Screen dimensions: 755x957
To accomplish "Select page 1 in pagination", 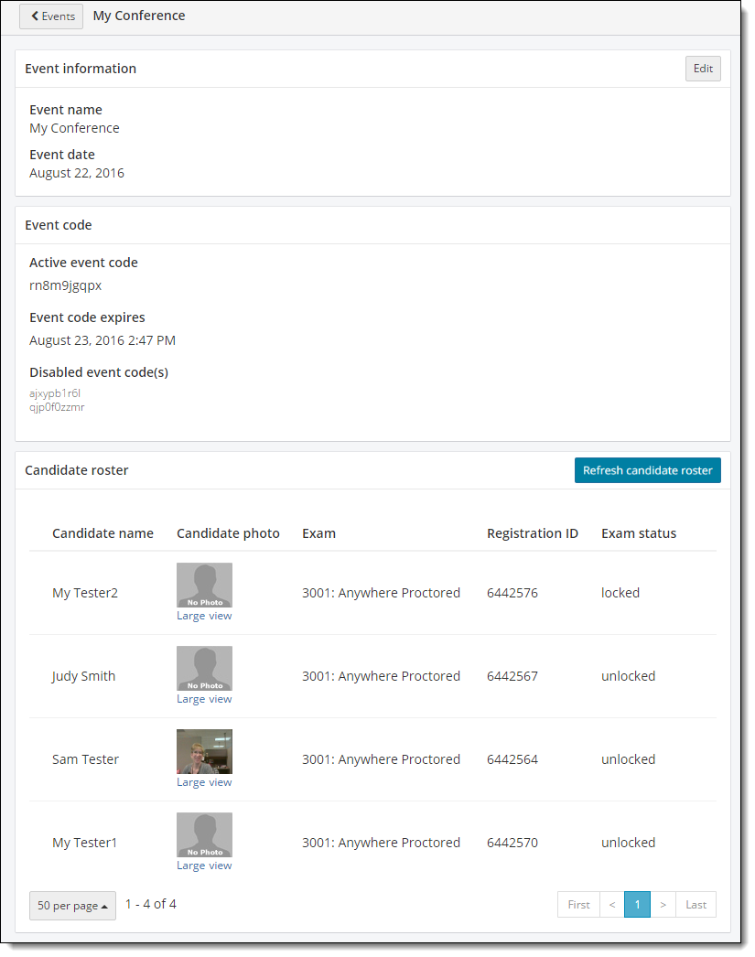I will (x=637, y=905).
